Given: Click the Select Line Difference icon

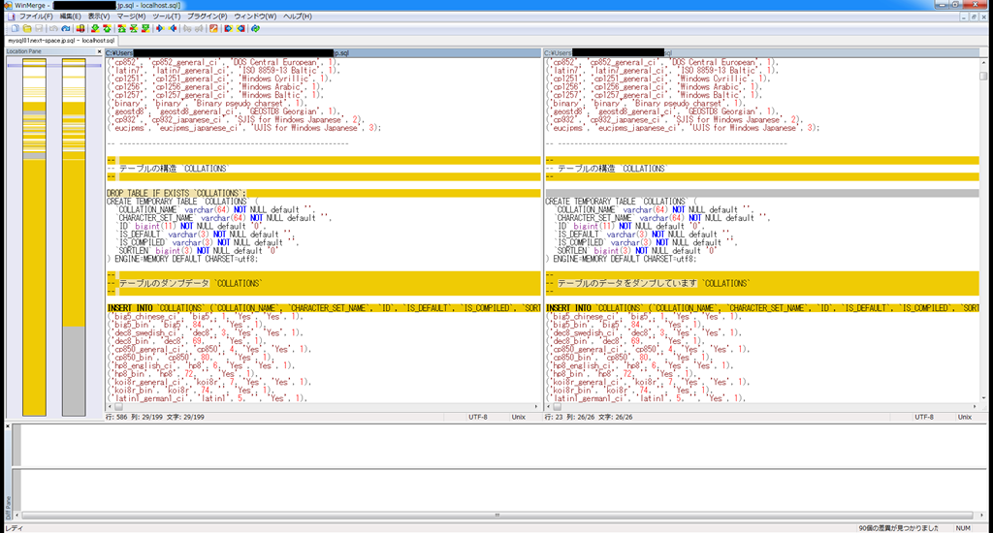Looking at the screenshot, I should tap(80, 28).
